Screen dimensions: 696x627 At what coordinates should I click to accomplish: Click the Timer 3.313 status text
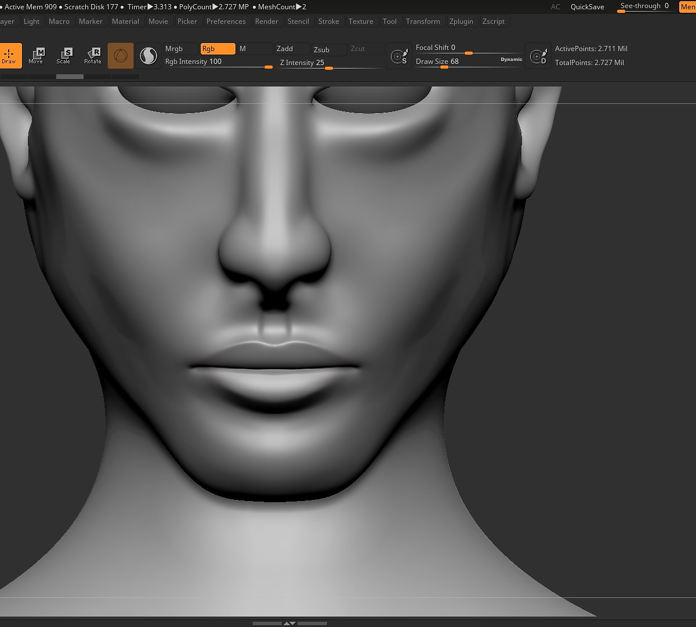point(150,7)
